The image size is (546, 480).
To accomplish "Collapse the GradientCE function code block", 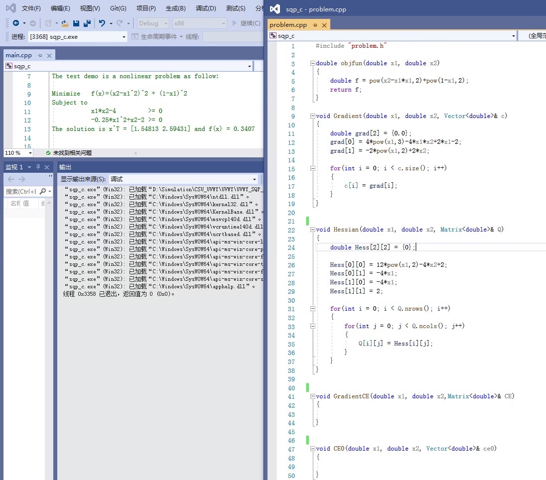I will (x=313, y=396).
